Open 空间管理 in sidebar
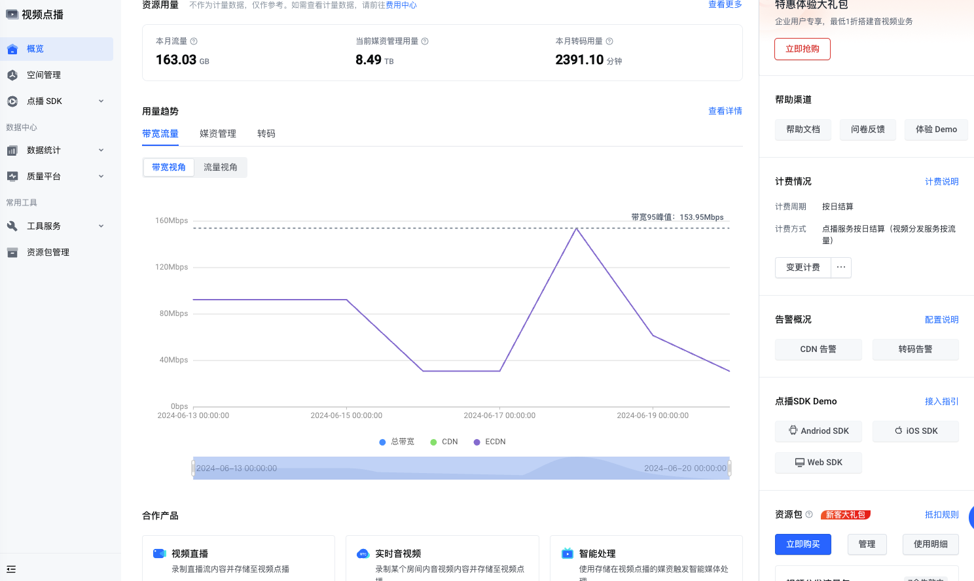Viewport: 974px width, 581px height. tap(57, 75)
